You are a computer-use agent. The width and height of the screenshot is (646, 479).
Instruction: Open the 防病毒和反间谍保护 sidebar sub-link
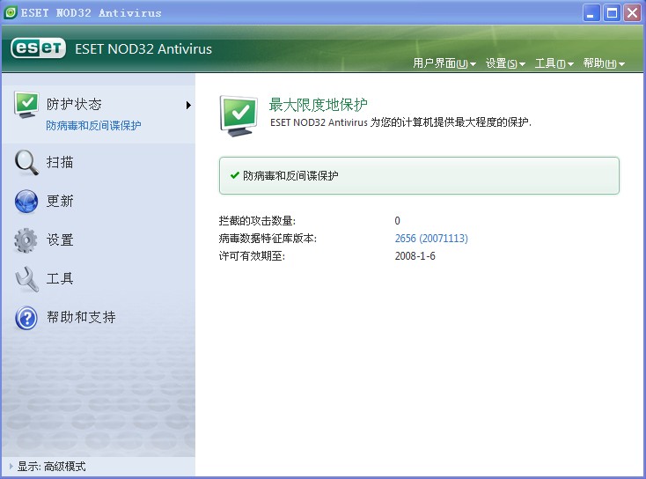93,125
